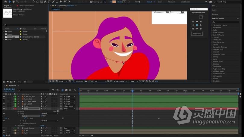Open Group 1 Normal blend mode dropdown
The width and height of the screenshot is (244, 137).
pyautogui.click(x=50, y=114)
